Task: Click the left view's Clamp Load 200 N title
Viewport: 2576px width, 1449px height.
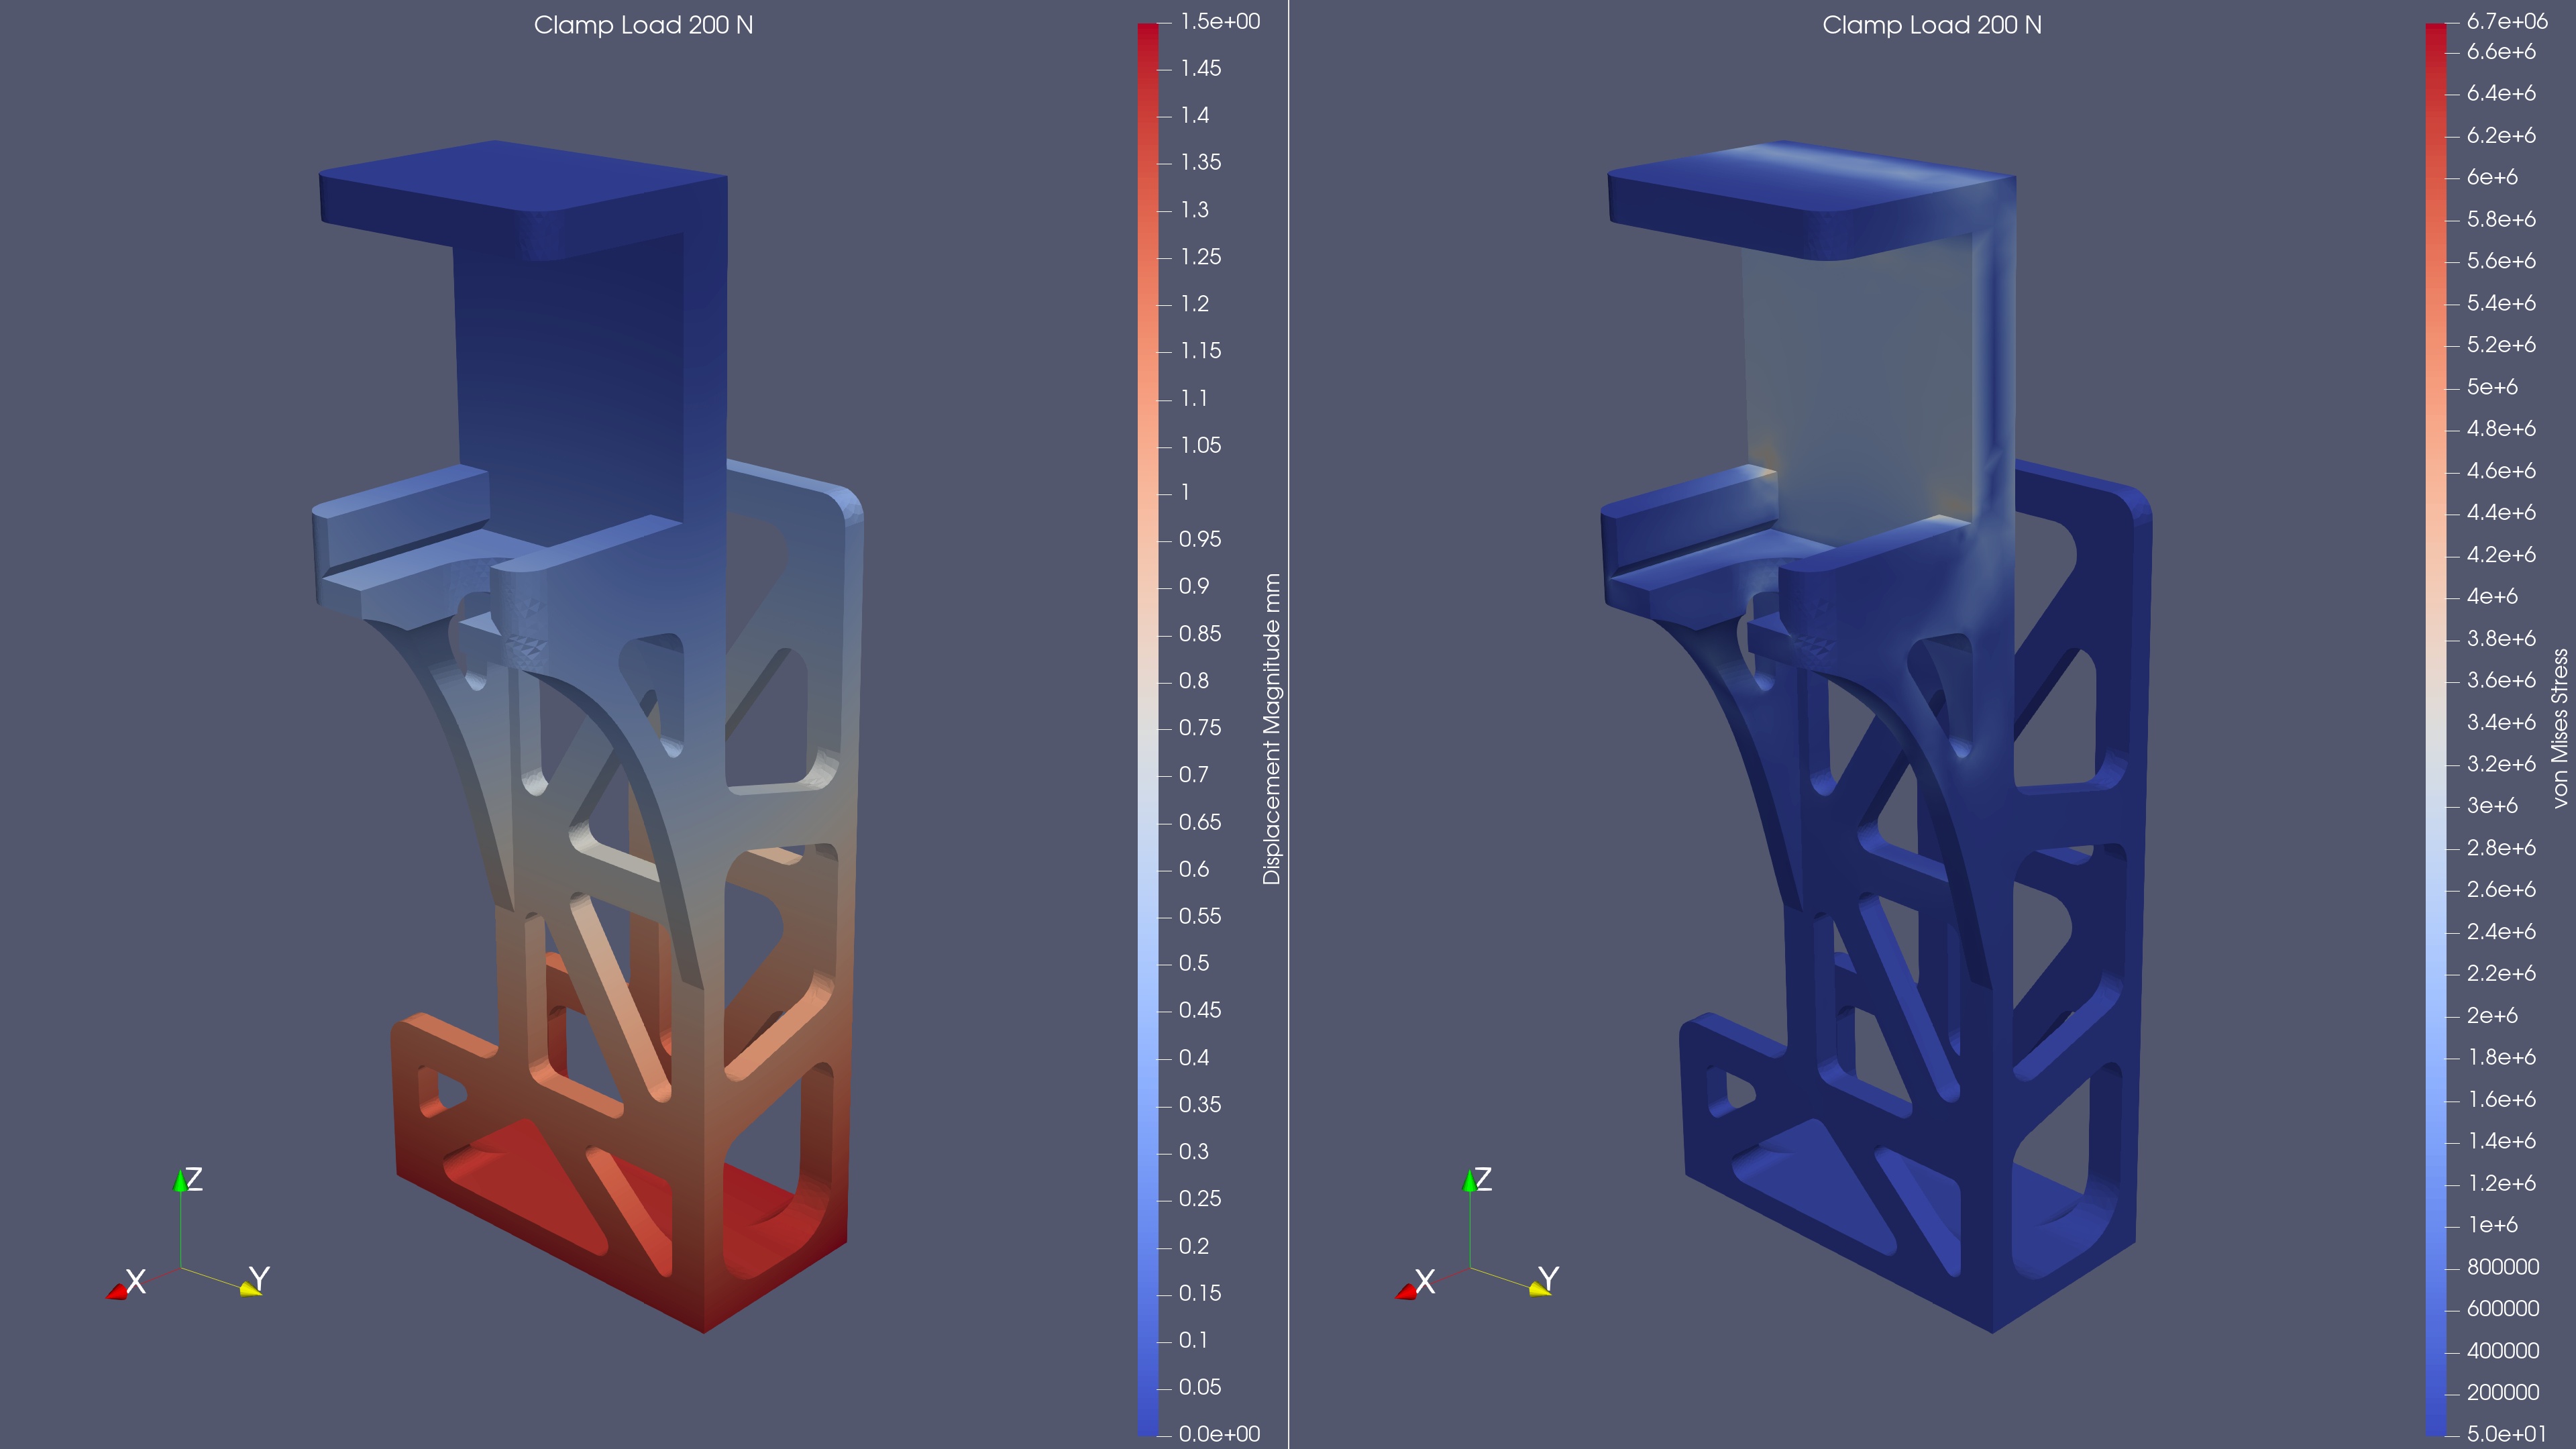Action: tap(643, 25)
